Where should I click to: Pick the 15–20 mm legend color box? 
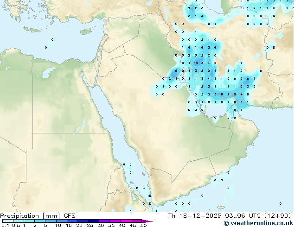(x=72, y=221)
